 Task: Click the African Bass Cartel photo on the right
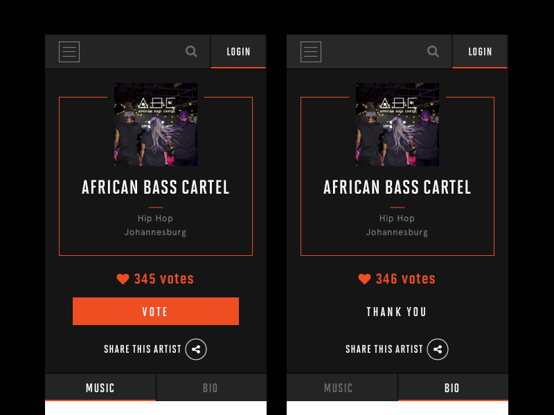coord(397,124)
